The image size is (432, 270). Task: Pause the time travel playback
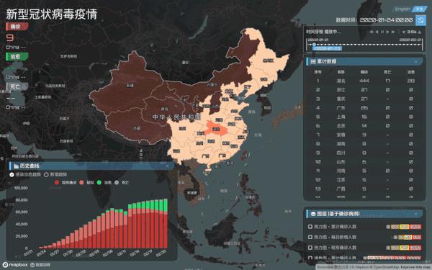(382, 32)
